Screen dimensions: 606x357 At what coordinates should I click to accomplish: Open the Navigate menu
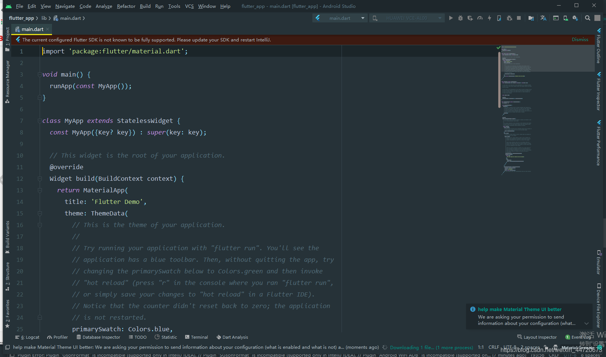pos(65,6)
